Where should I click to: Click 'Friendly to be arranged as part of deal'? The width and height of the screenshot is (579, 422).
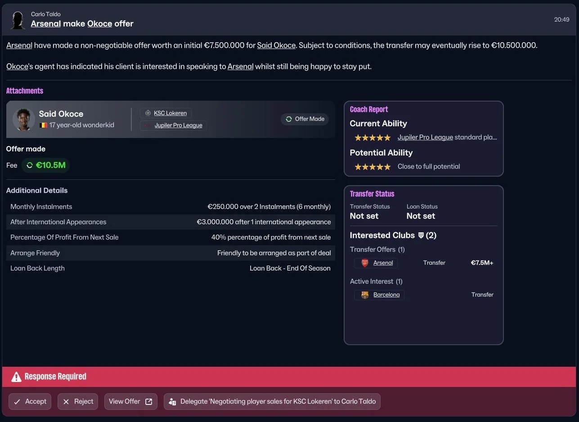274,253
